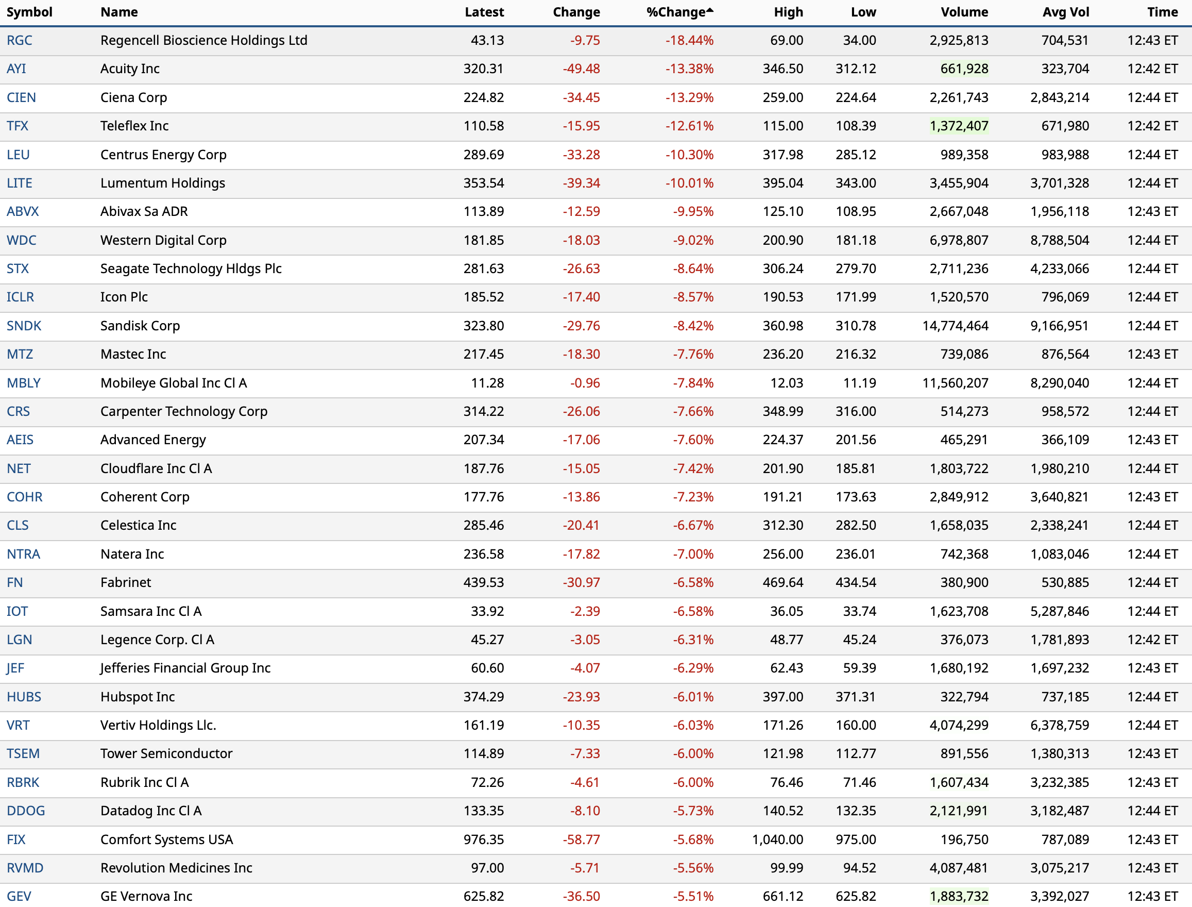The image size is (1192, 907).
Task: Click highlighted Teleflex volume 1,372,407 cell
Action: (x=958, y=126)
